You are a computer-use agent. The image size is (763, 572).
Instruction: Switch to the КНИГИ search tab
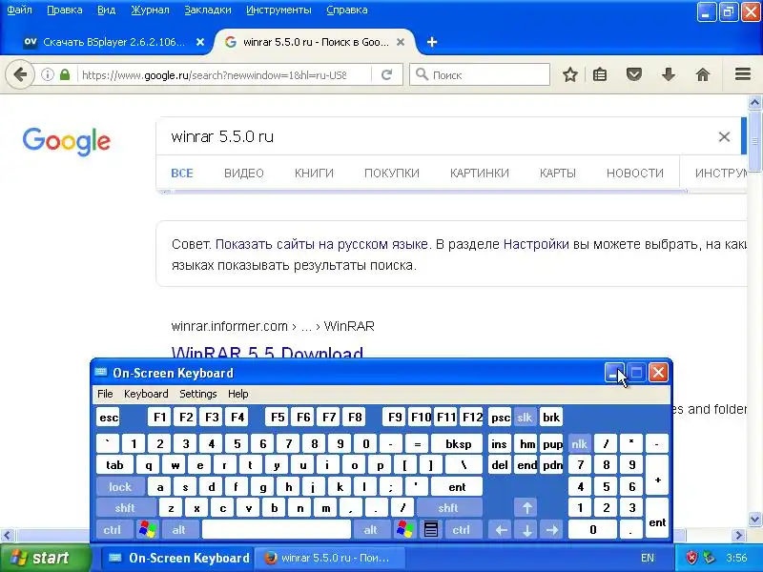[314, 174]
